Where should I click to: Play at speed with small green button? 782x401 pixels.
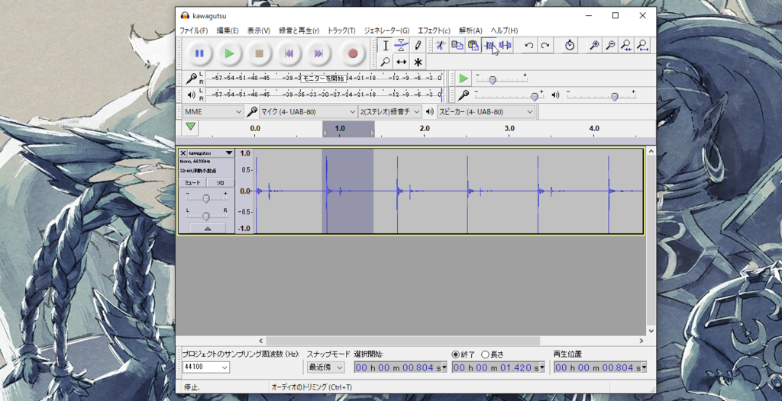(464, 79)
